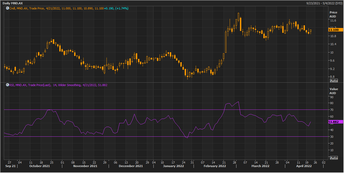Click the February 2022 label on time axis
This screenshot has width=344, height=173.
pos(215,166)
